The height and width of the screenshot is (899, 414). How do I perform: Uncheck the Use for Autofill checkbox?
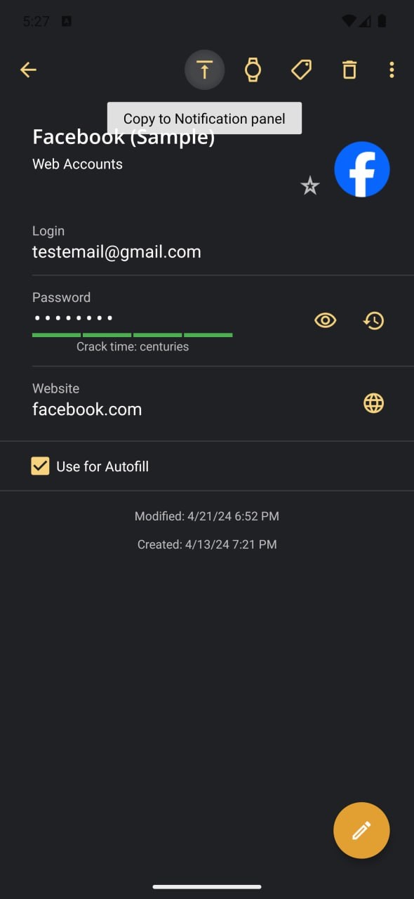(x=40, y=466)
